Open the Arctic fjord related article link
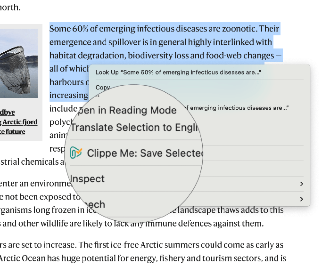This screenshot has width=330, height=266. (19, 122)
